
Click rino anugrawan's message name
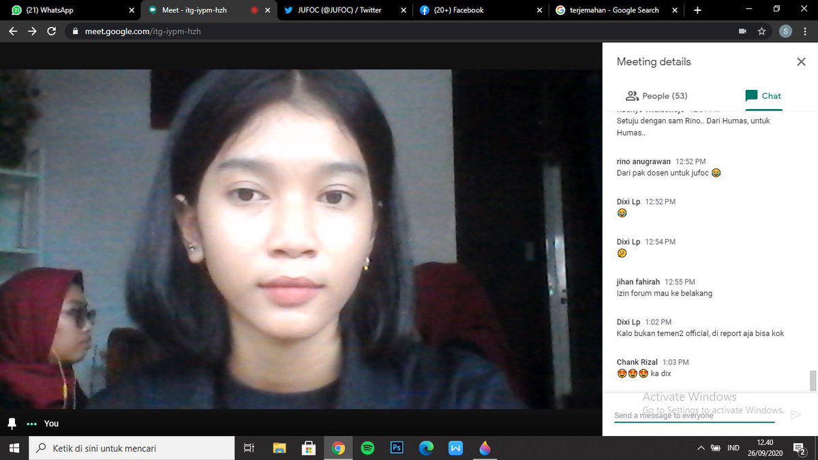[643, 162]
